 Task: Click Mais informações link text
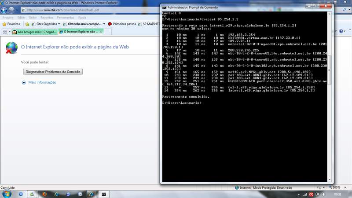(42, 82)
